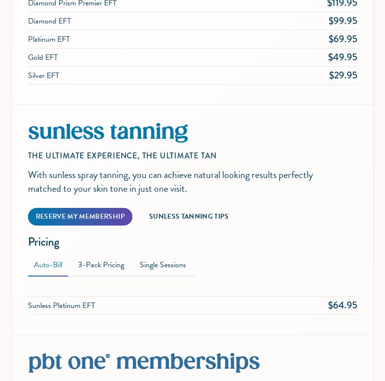Select the Sunless Platinum EFT row
This screenshot has width=385, height=381.
coord(192,305)
